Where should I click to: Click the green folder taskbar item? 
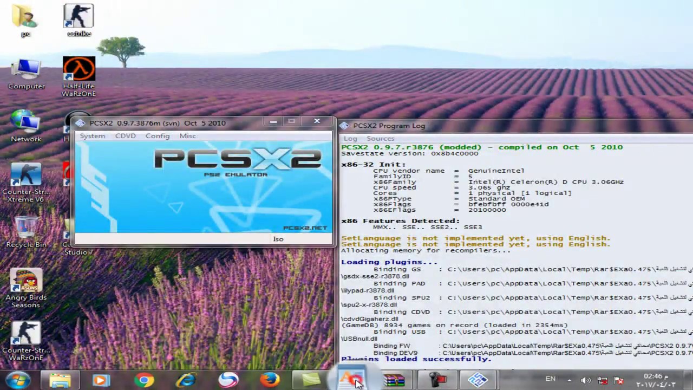coord(311,380)
